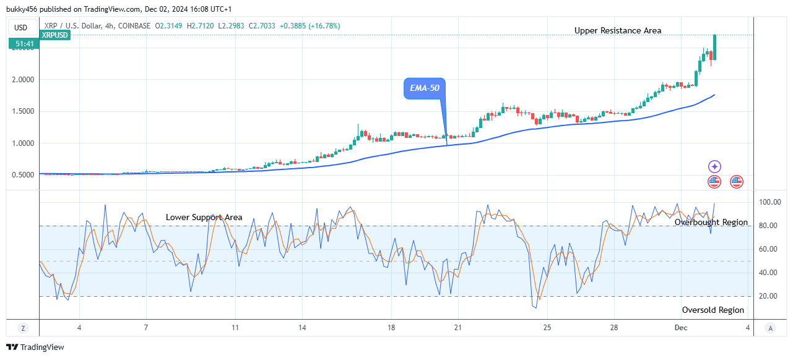Click the 11 date on time axis

[235, 327]
